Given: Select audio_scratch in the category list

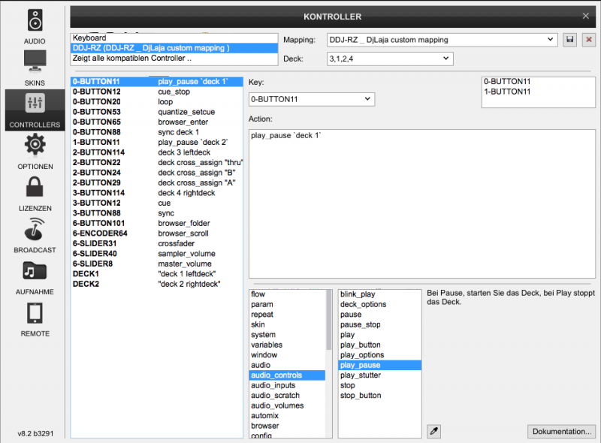Looking at the screenshot, I should (x=275, y=396).
